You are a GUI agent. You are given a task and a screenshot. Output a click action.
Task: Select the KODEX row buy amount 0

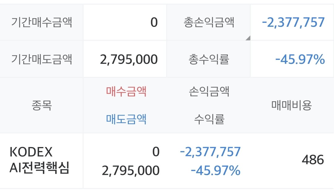pyautogui.click(x=156, y=152)
